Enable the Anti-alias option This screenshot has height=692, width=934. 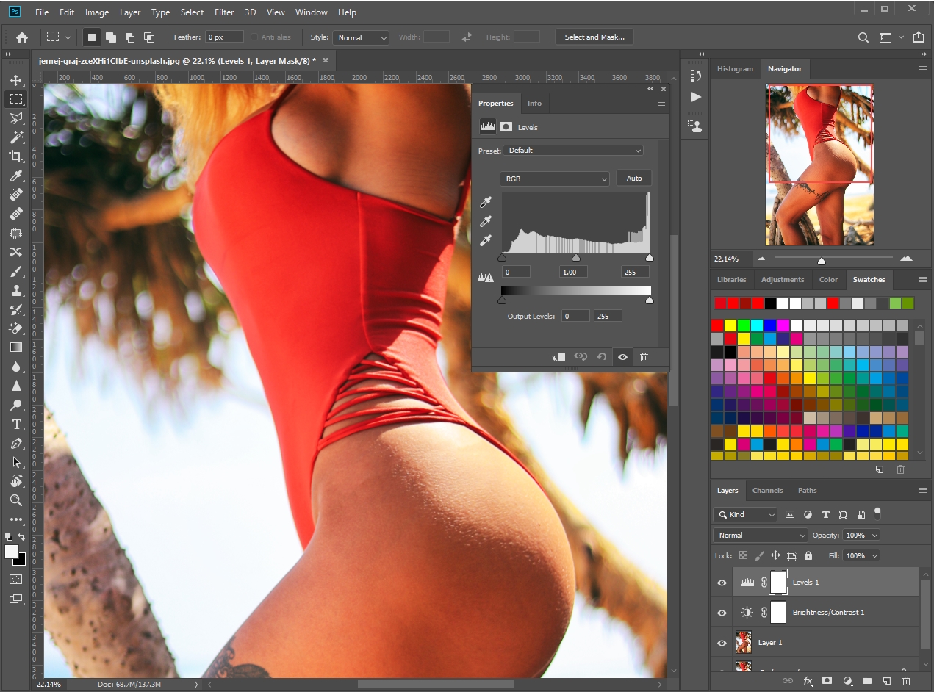pyautogui.click(x=254, y=37)
